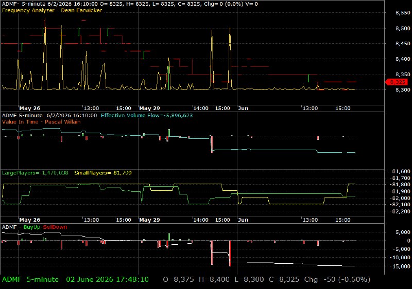Click the 5,000 value on BuyUp-SellDown axis
Screen dimensions: 412x289
pos(403,232)
